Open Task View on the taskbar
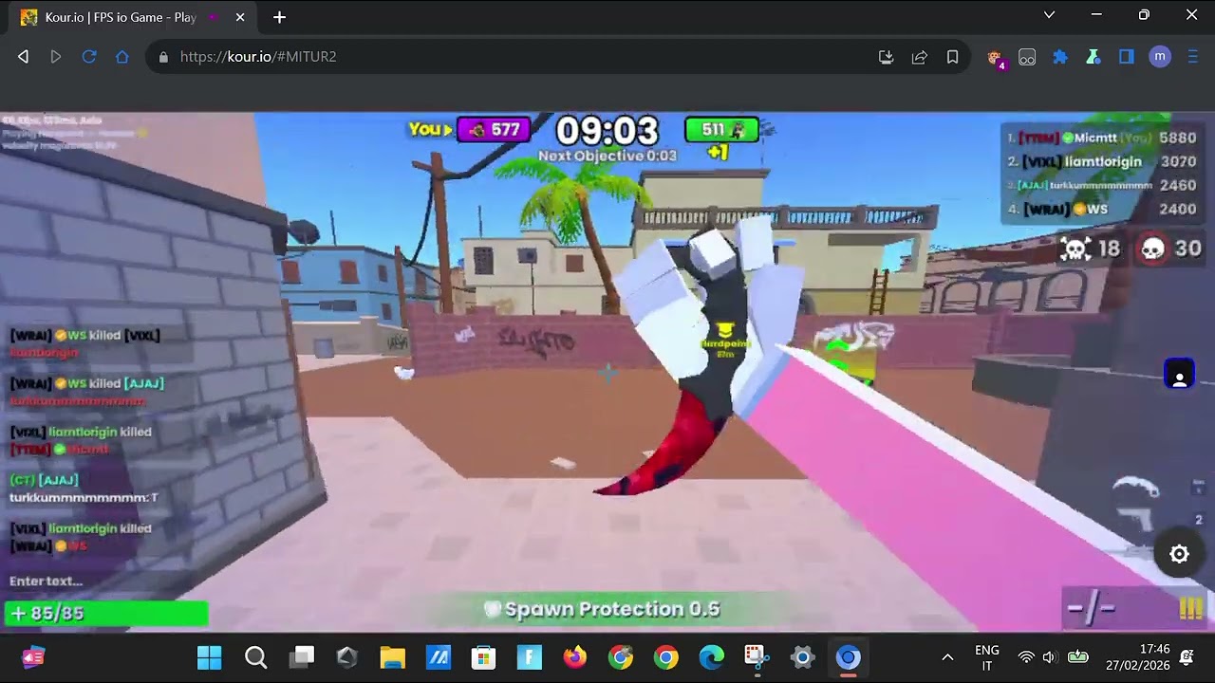Image resolution: width=1215 pixels, height=683 pixels. click(x=303, y=657)
